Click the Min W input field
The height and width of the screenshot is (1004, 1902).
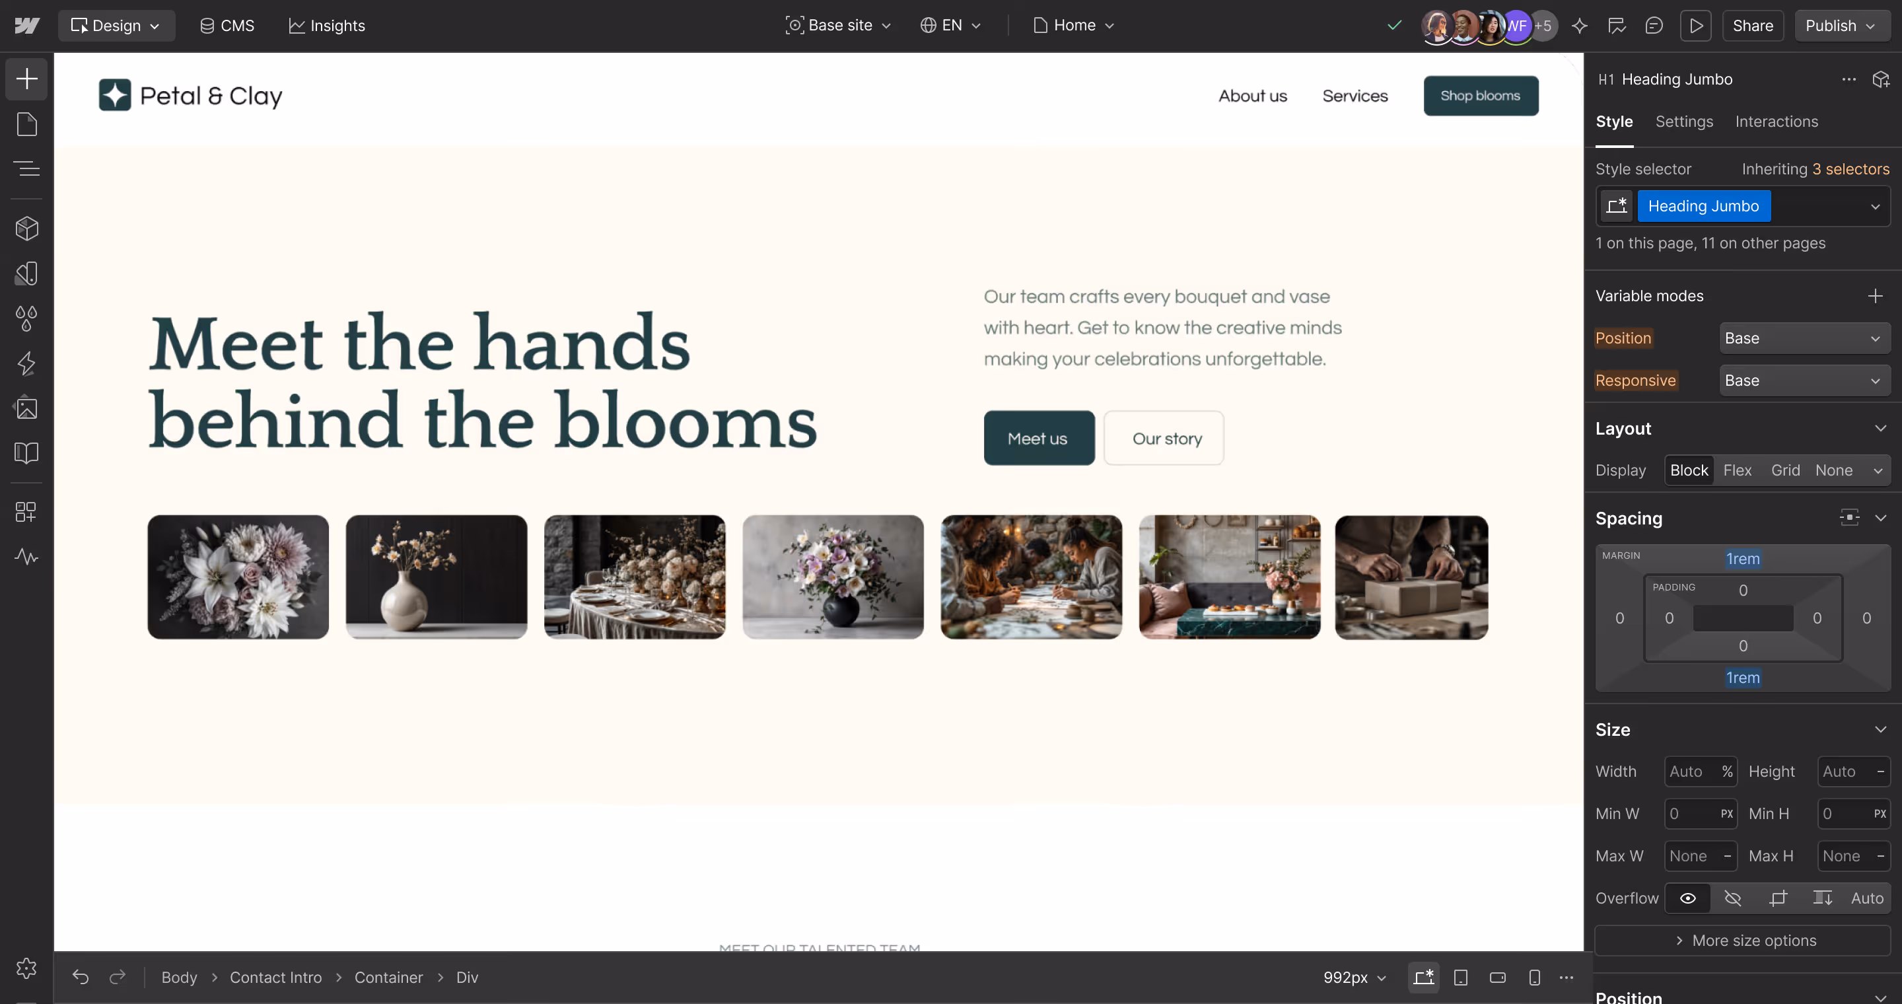pyautogui.click(x=1701, y=814)
